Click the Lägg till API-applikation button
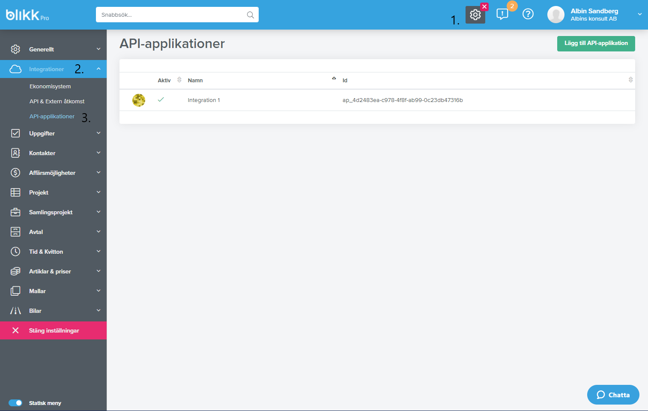Screen dimensions: 648x411 pos(596,43)
